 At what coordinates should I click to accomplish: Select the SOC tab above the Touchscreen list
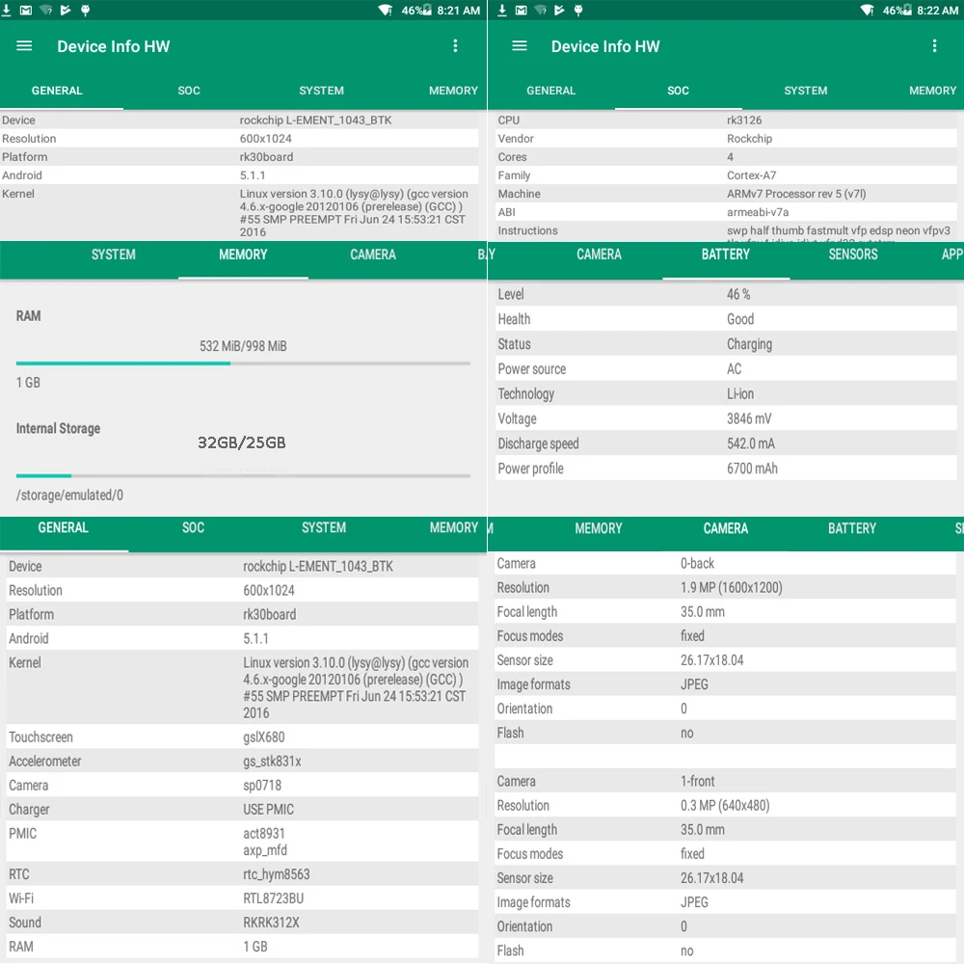pos(193,527)
